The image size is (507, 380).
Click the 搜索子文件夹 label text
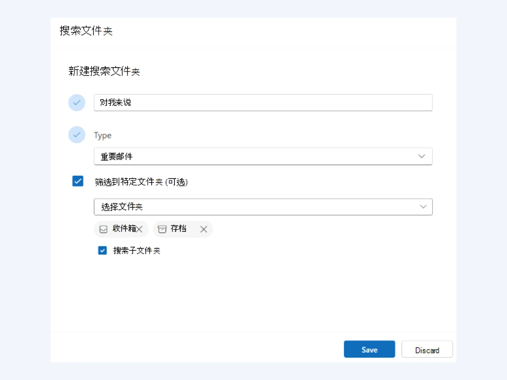tap(137, 250)
